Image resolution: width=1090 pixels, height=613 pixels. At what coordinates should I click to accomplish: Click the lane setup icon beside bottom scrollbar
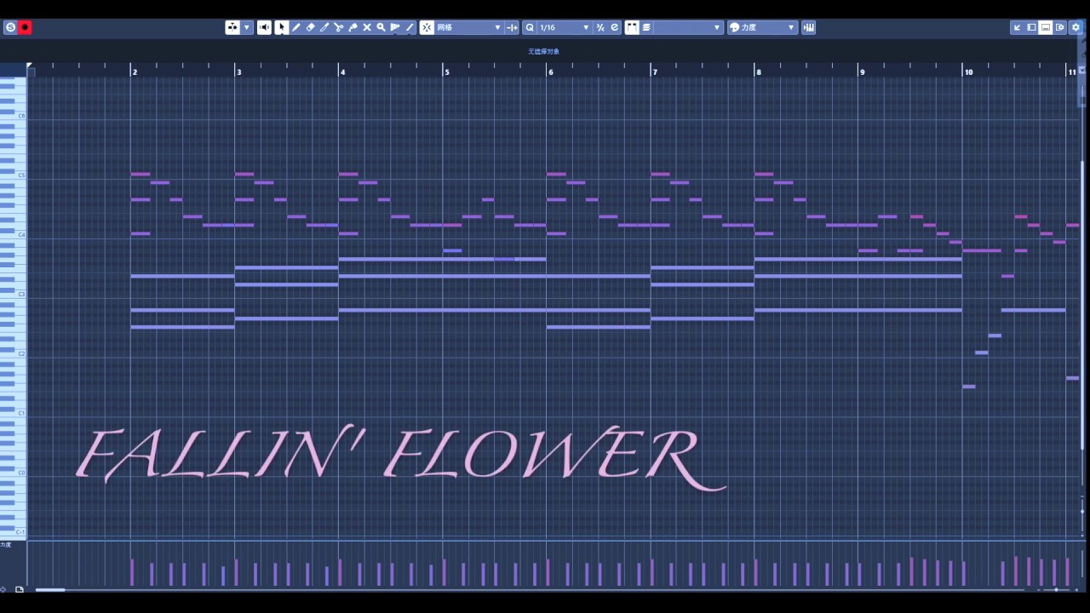pos(20,589)
